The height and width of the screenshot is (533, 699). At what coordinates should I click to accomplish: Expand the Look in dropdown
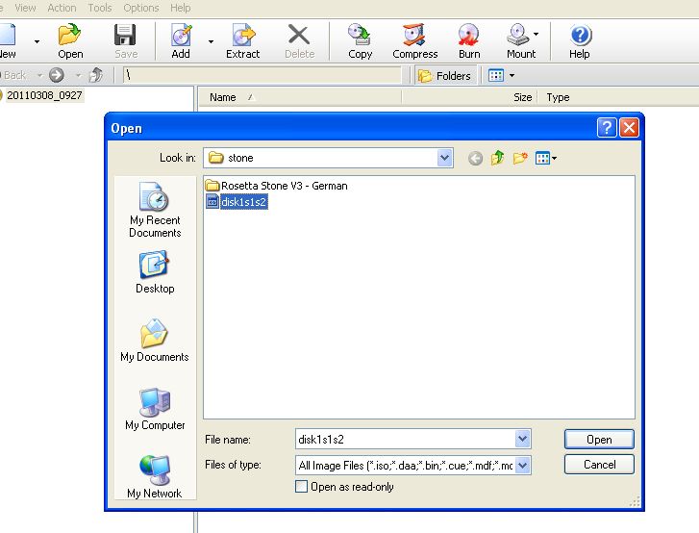click(x=443, y=158)
